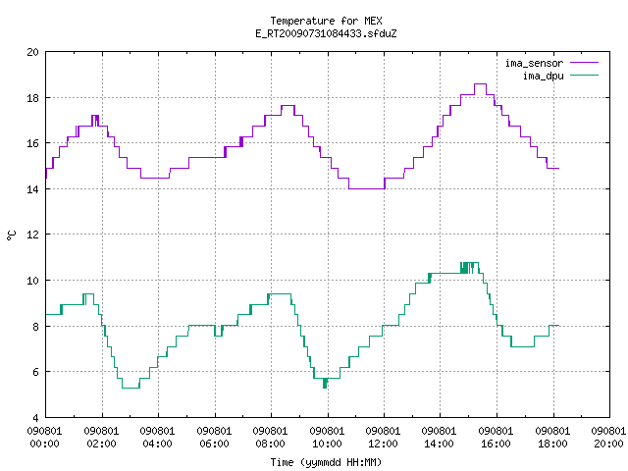Click the y-axis value 10

pyautogui.click(x=32, y=281)
